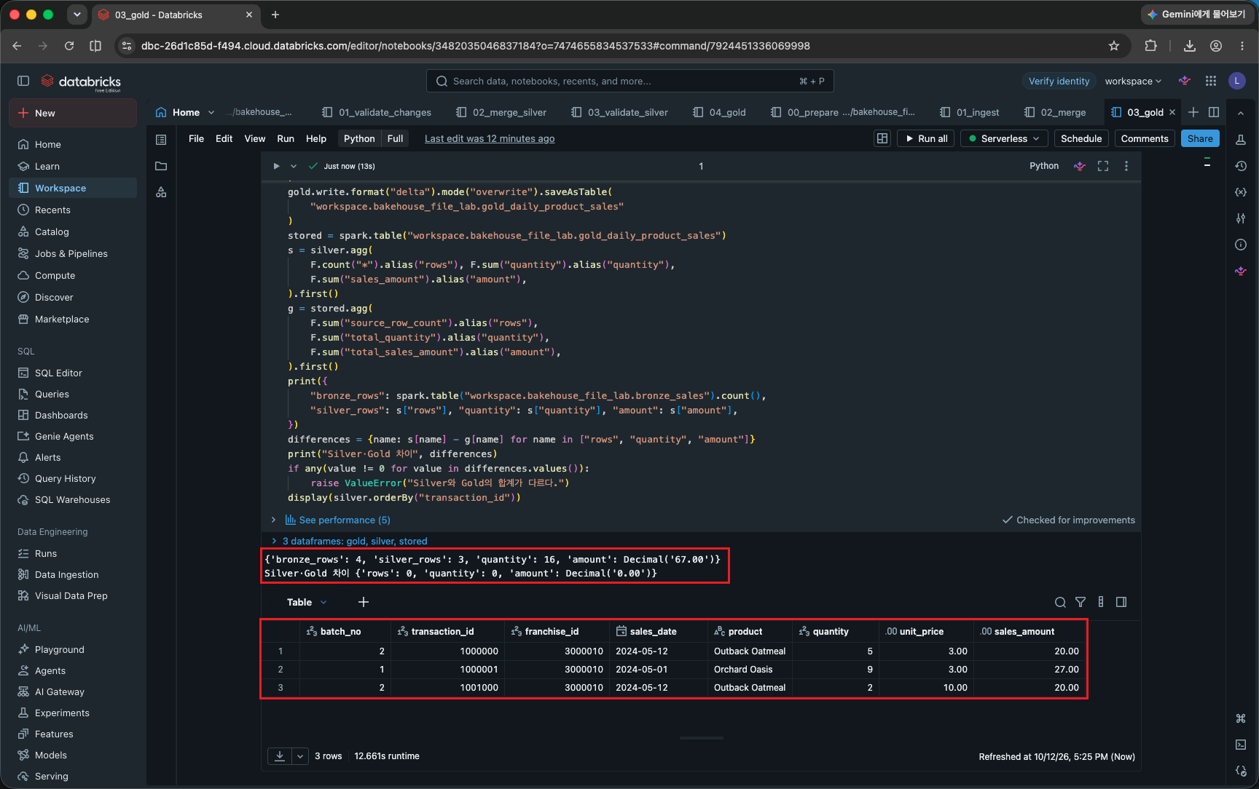Click the New button in sidebar
Image resolution: width=1259 pixels, height=789 pixels.
pyautogui.click(x=73, y=113)
